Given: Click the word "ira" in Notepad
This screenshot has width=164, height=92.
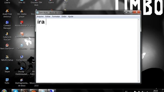Looking at the screenshot, I should (41, 22).
